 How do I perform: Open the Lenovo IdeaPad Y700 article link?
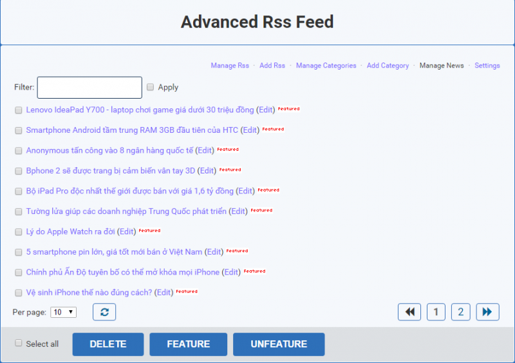point(140,110)
